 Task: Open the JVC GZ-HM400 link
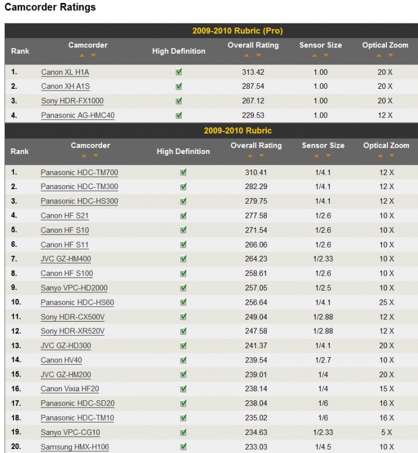coord(66,259)
